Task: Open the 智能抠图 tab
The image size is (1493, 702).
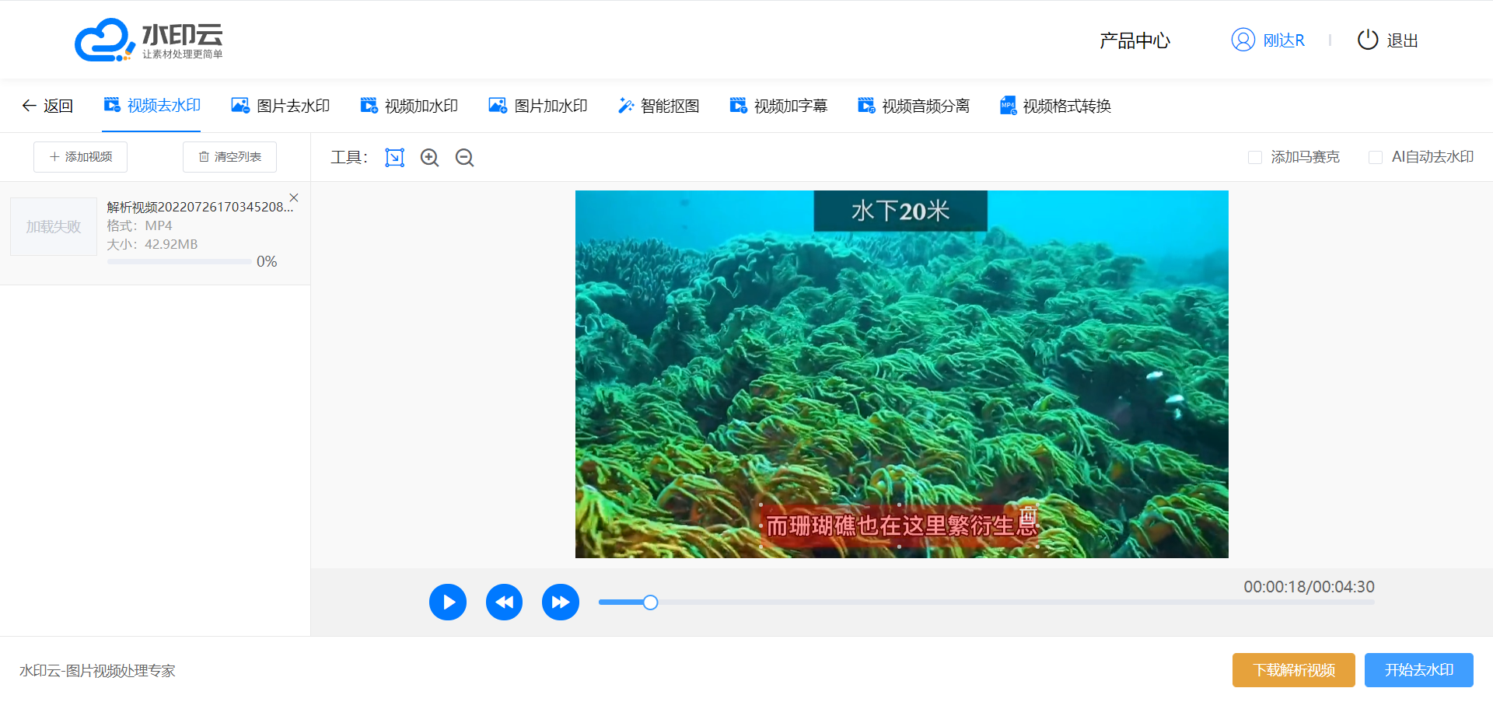Action: pos(658,106)
